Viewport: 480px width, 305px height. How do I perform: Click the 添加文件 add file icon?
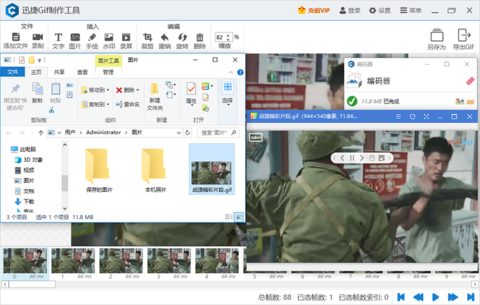pos(15,37)
